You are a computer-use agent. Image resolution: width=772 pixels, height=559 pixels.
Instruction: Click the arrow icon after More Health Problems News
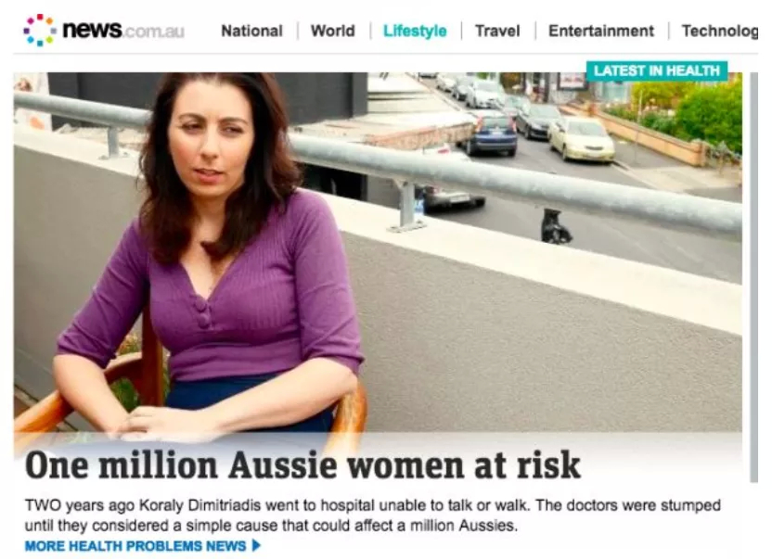pos(256,545)
